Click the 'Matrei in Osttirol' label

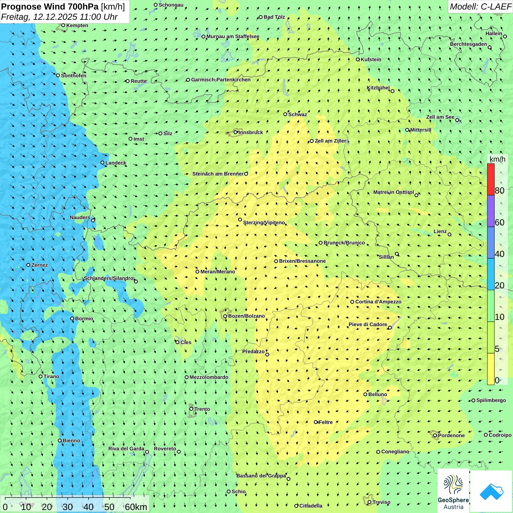tap(394, 192)
